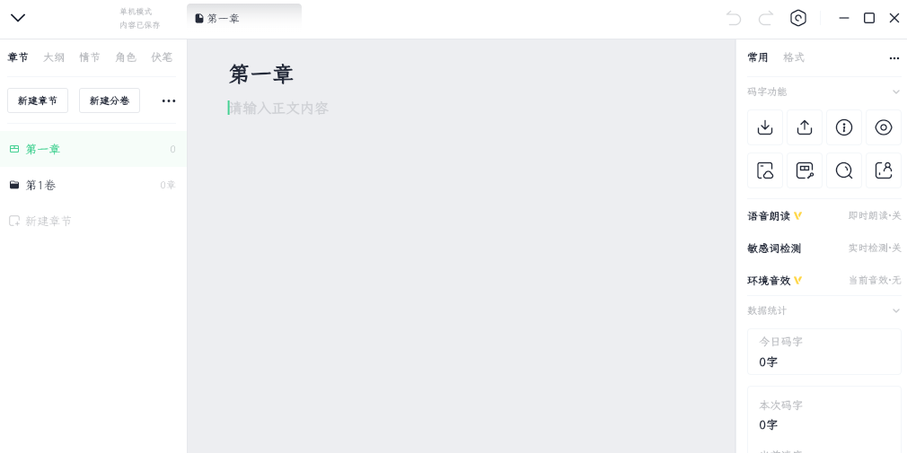Open the info circle icon
The image size is (907, 453).
coord(844,127)
